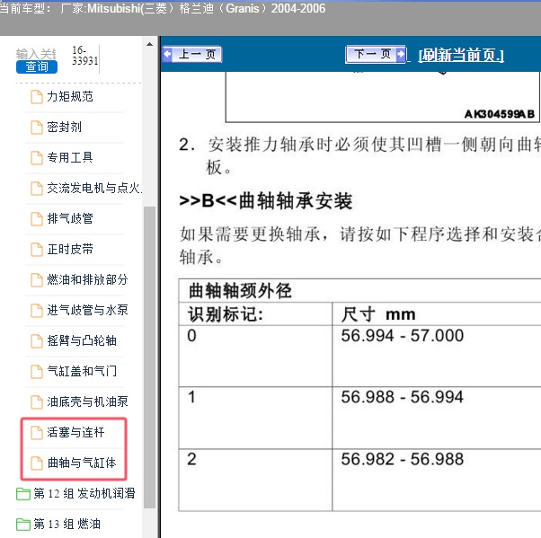Screen dimensions: 541x538
Task: Click the left arrow icon on 上一页
Action: 168,55
